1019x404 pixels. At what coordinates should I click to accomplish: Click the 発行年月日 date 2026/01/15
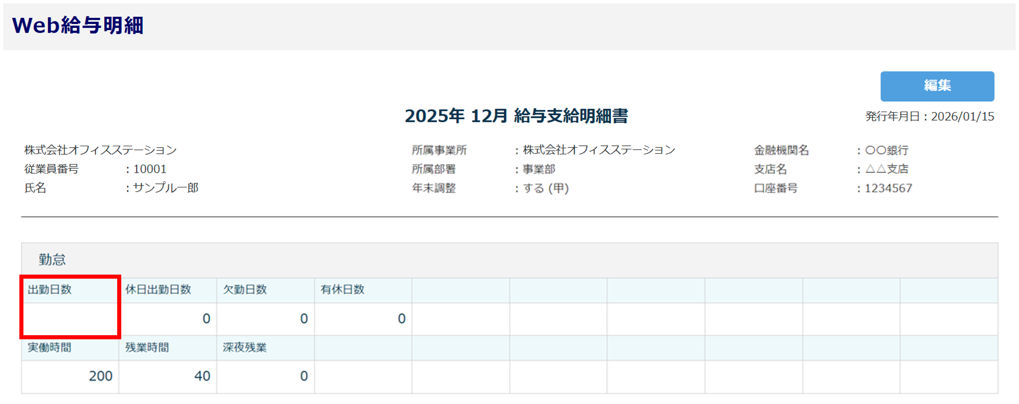(x=962, y=117)
